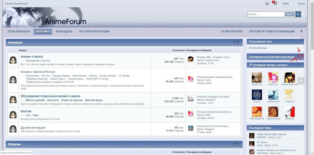This screenshot has height=155, width=314.
Task: Click the Аниме и манга forum status icon
Action: pyautogui.click(x=13, y=60)
